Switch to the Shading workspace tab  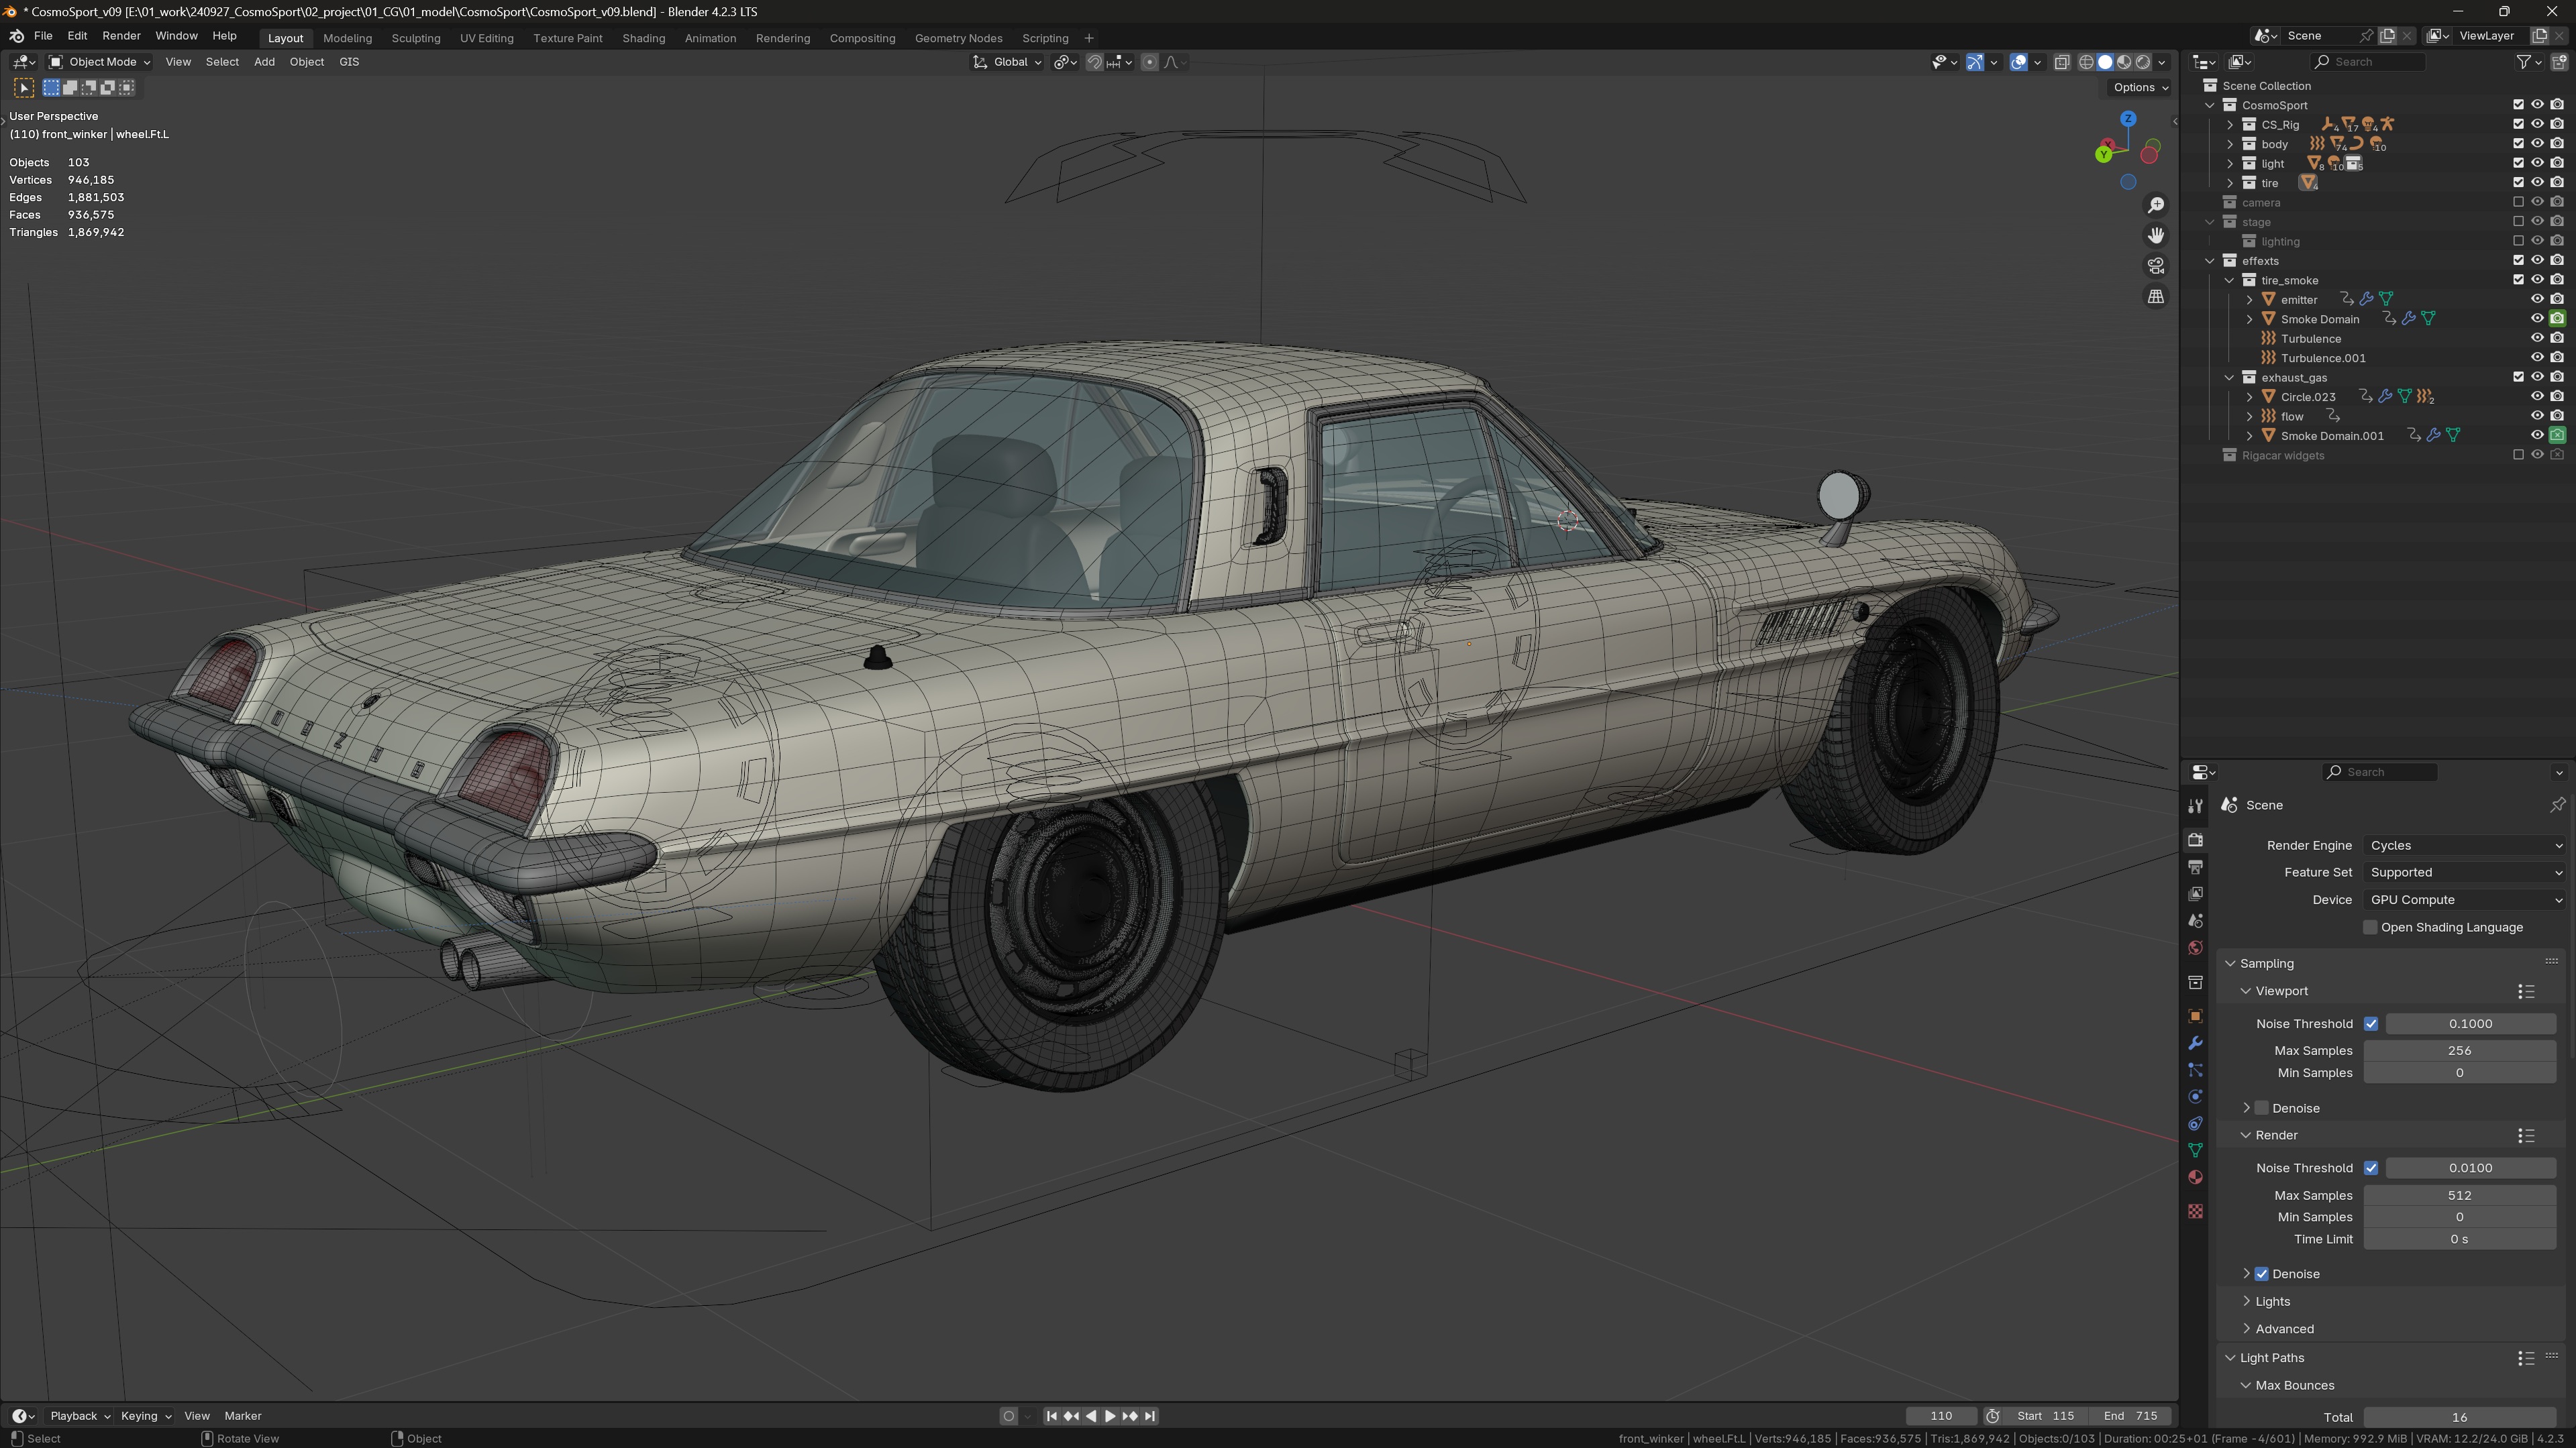click(x=643, y=38)
